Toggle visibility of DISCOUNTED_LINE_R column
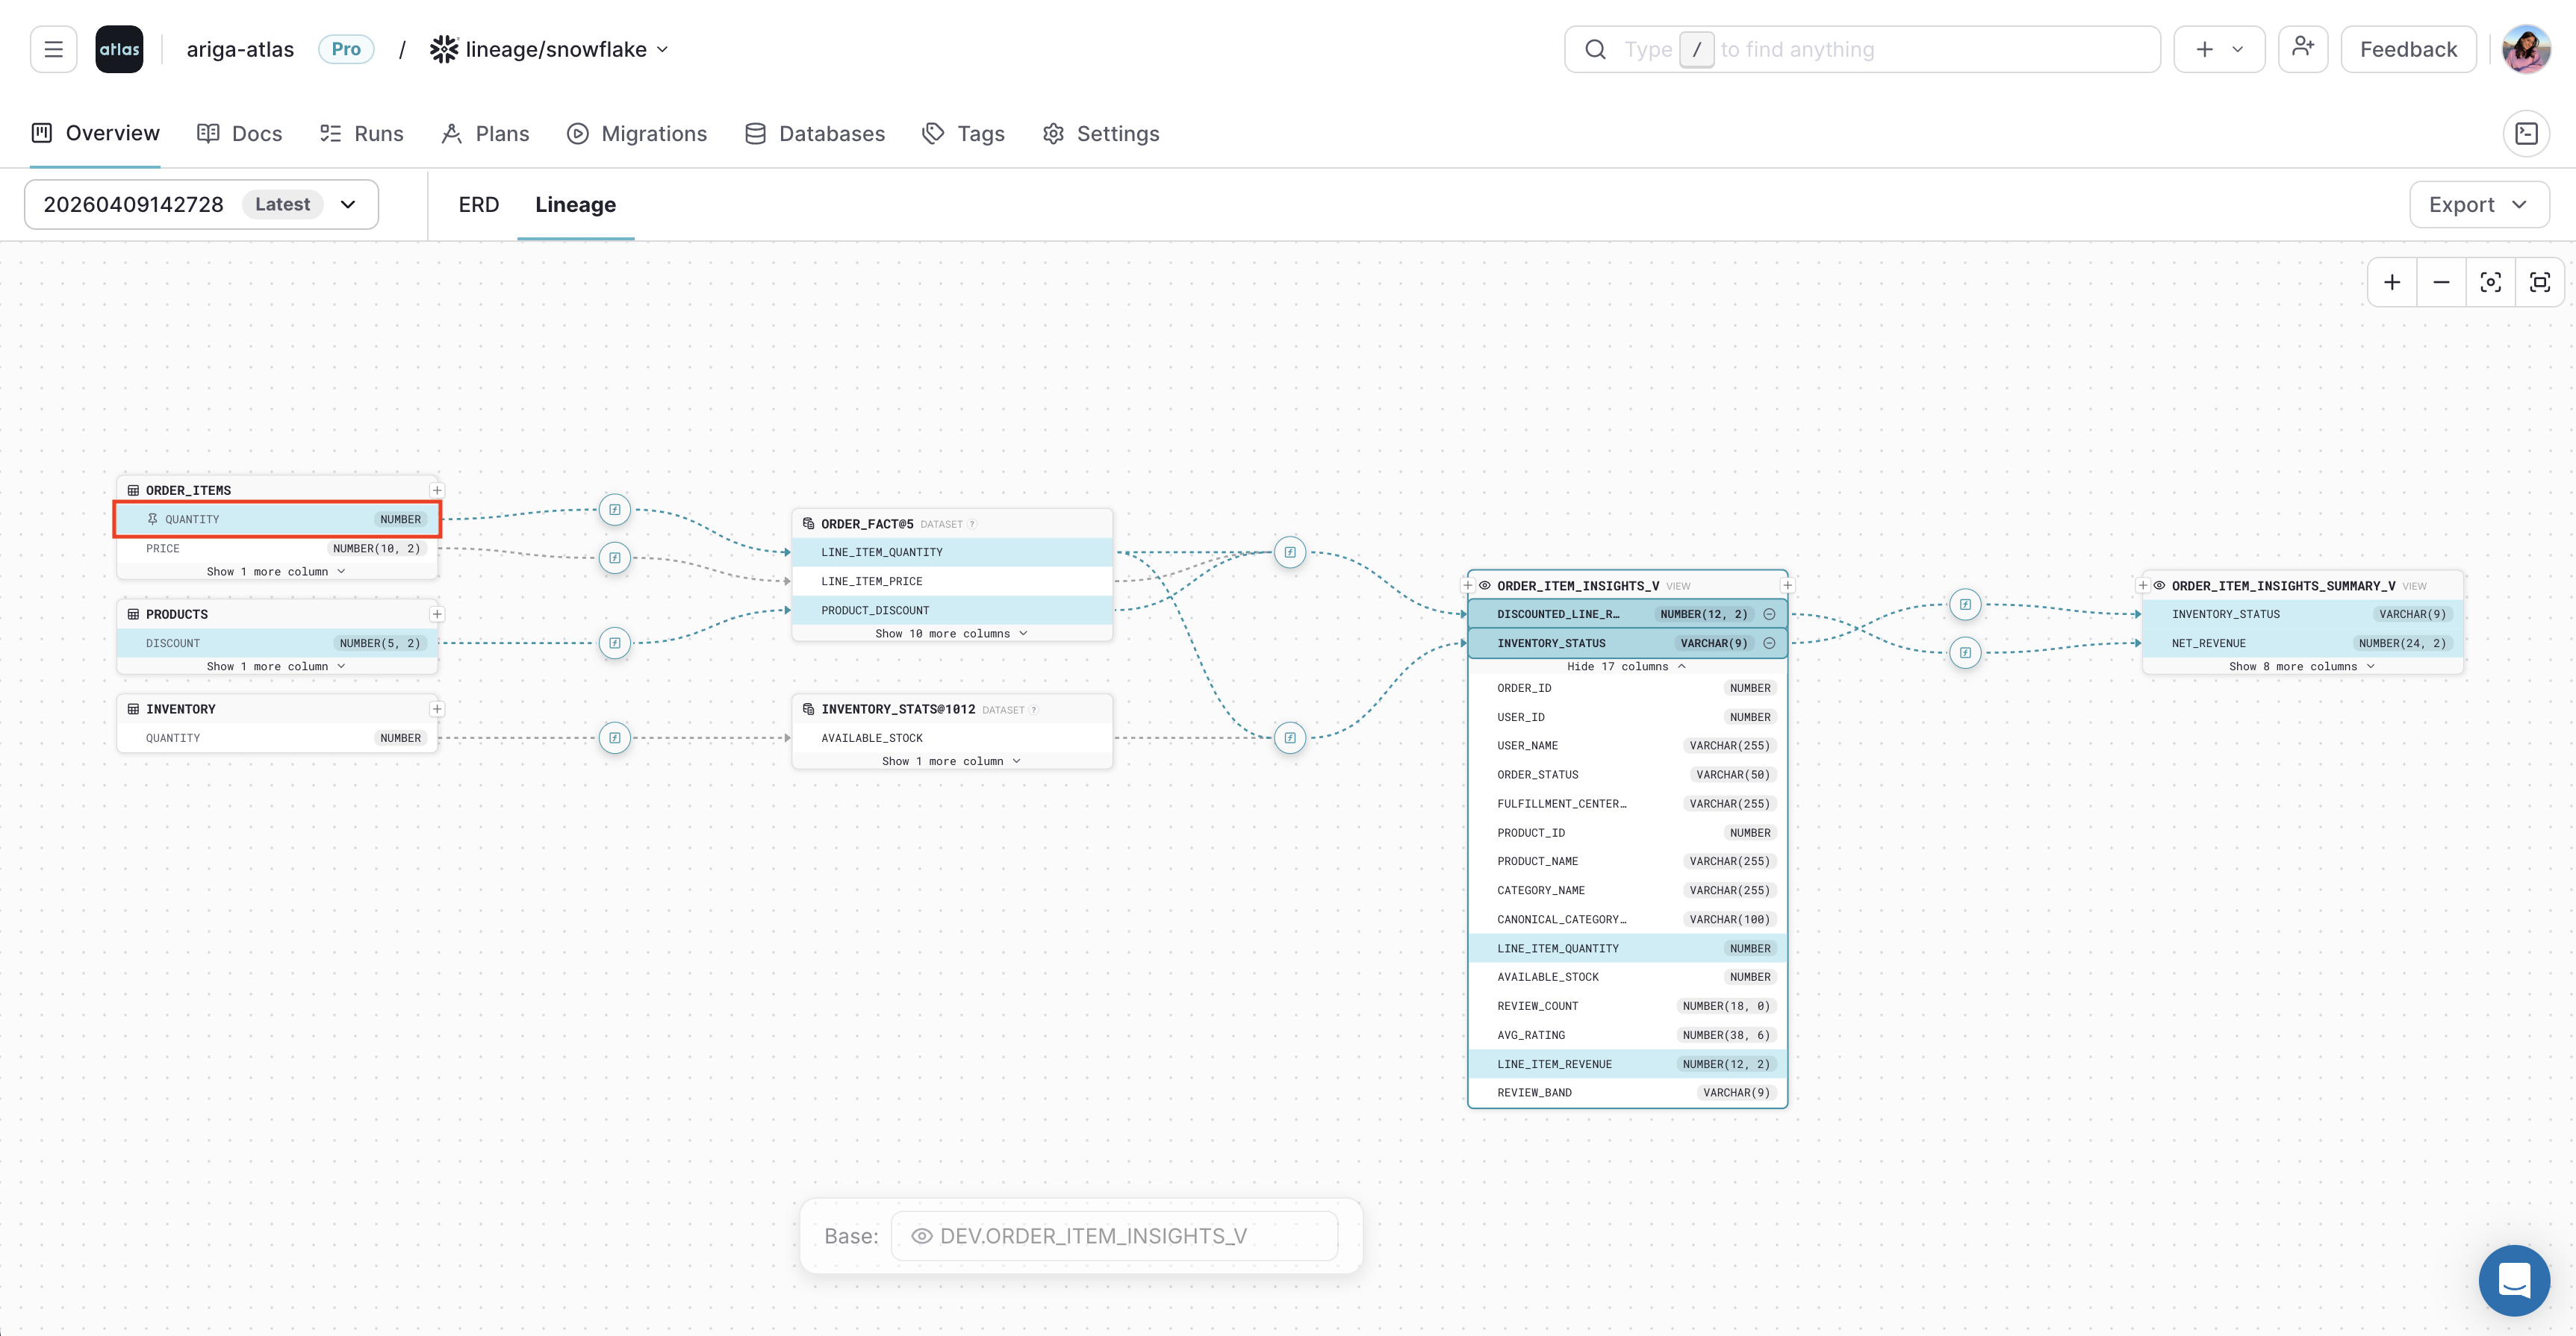 click(x=1769, y=614)
